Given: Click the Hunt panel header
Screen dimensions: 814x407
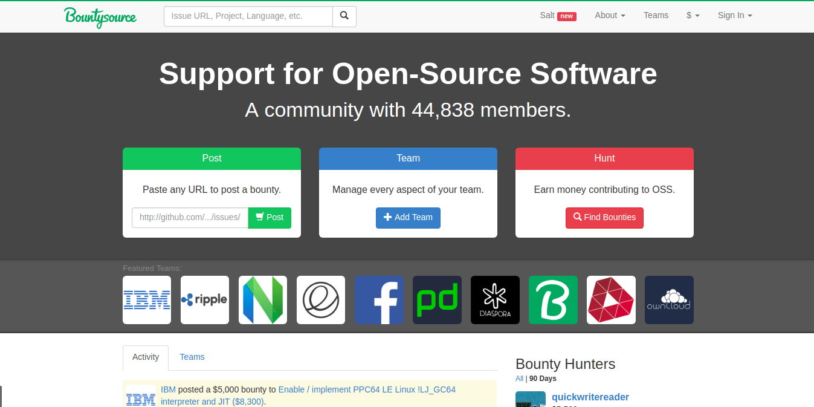Looking at the screenshot, I should [x=604, y=158].
